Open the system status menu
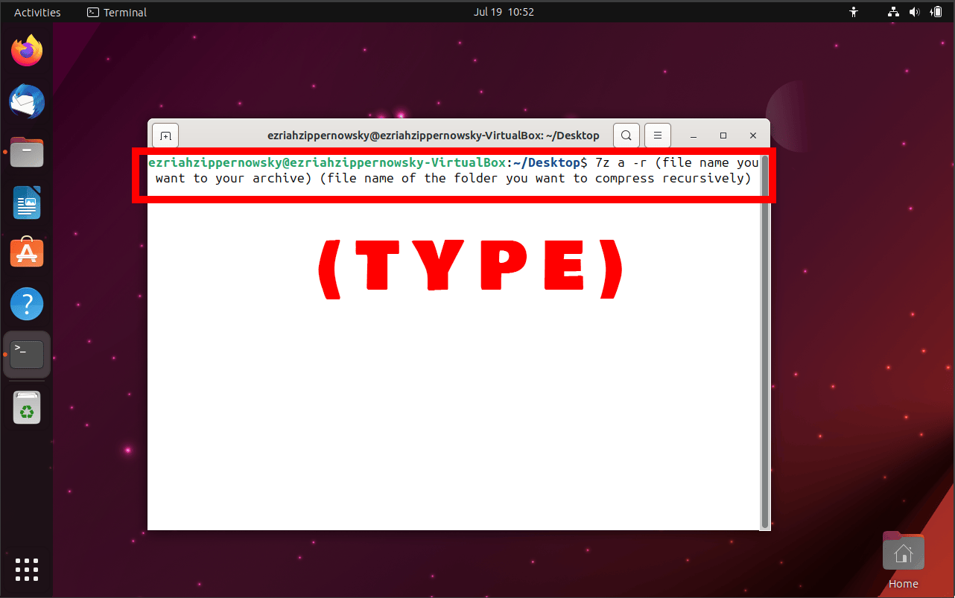 915,12
